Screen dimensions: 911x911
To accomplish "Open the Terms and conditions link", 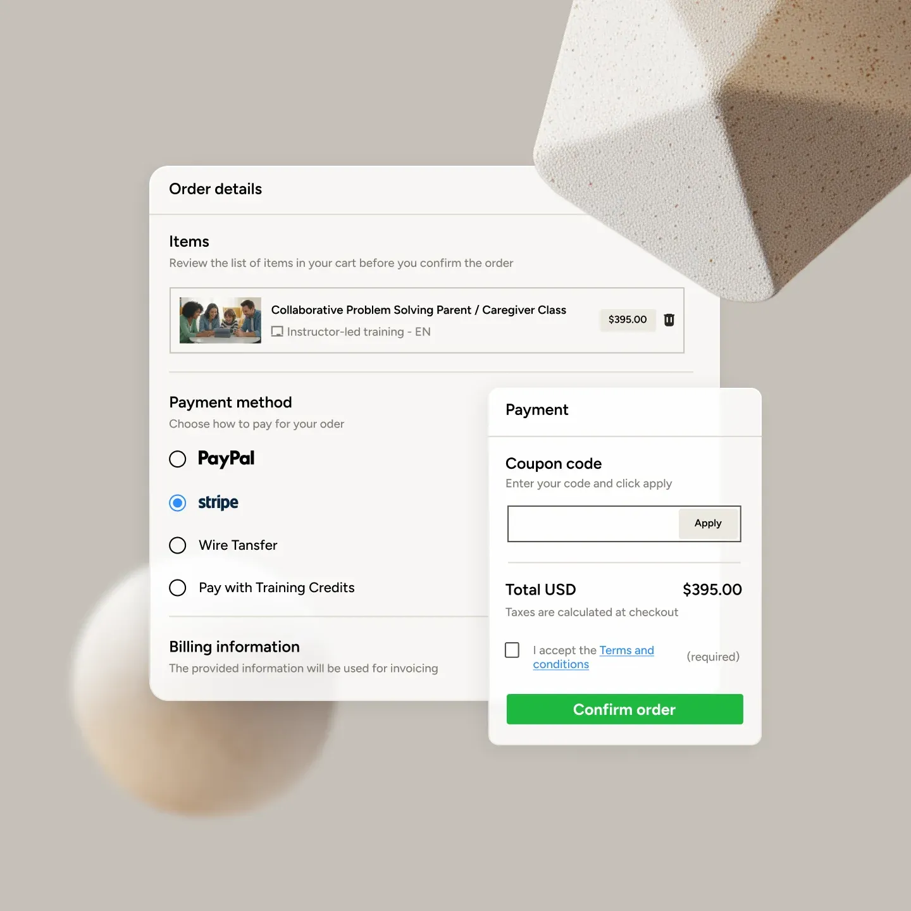I will pyautogui.click(x=593, y=657).
